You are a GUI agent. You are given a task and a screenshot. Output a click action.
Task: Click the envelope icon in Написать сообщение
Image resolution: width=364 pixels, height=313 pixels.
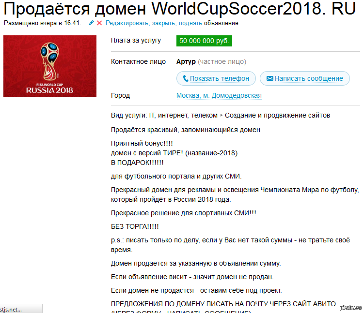click(x=270, y=78)
